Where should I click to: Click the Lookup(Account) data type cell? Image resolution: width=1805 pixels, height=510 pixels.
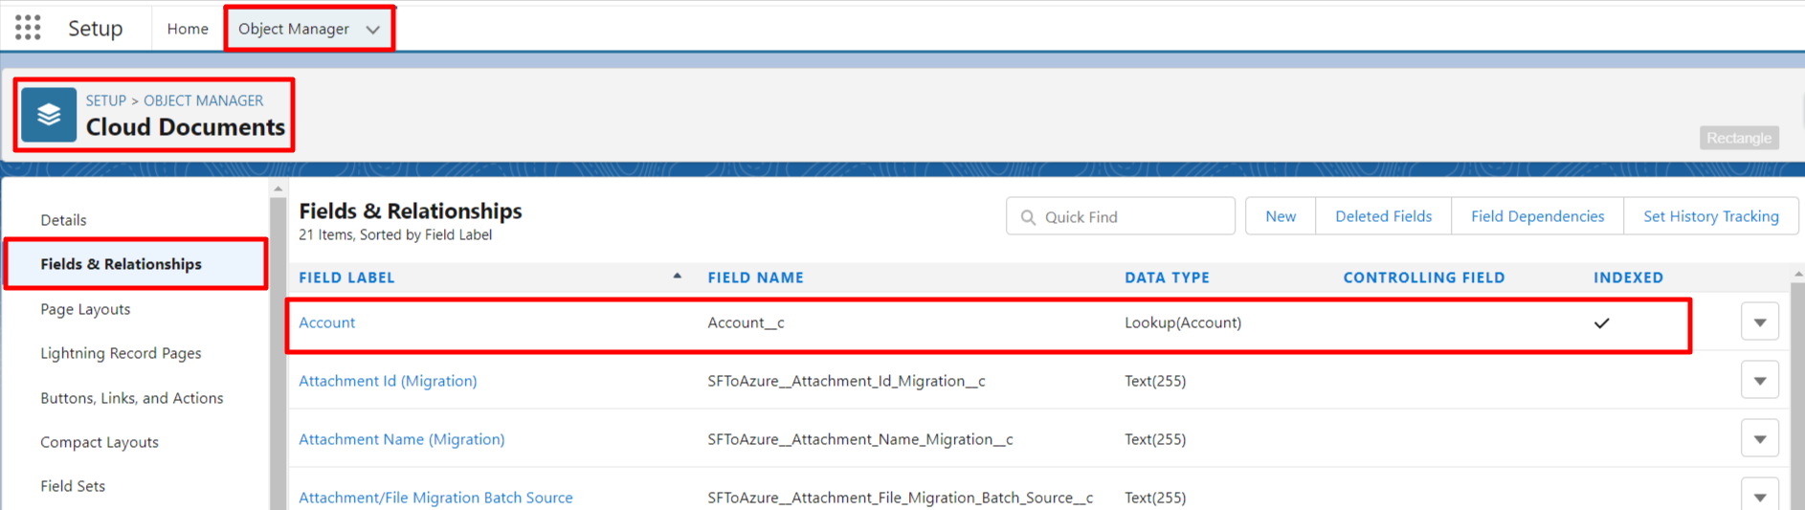click(x=1183, y=322)
